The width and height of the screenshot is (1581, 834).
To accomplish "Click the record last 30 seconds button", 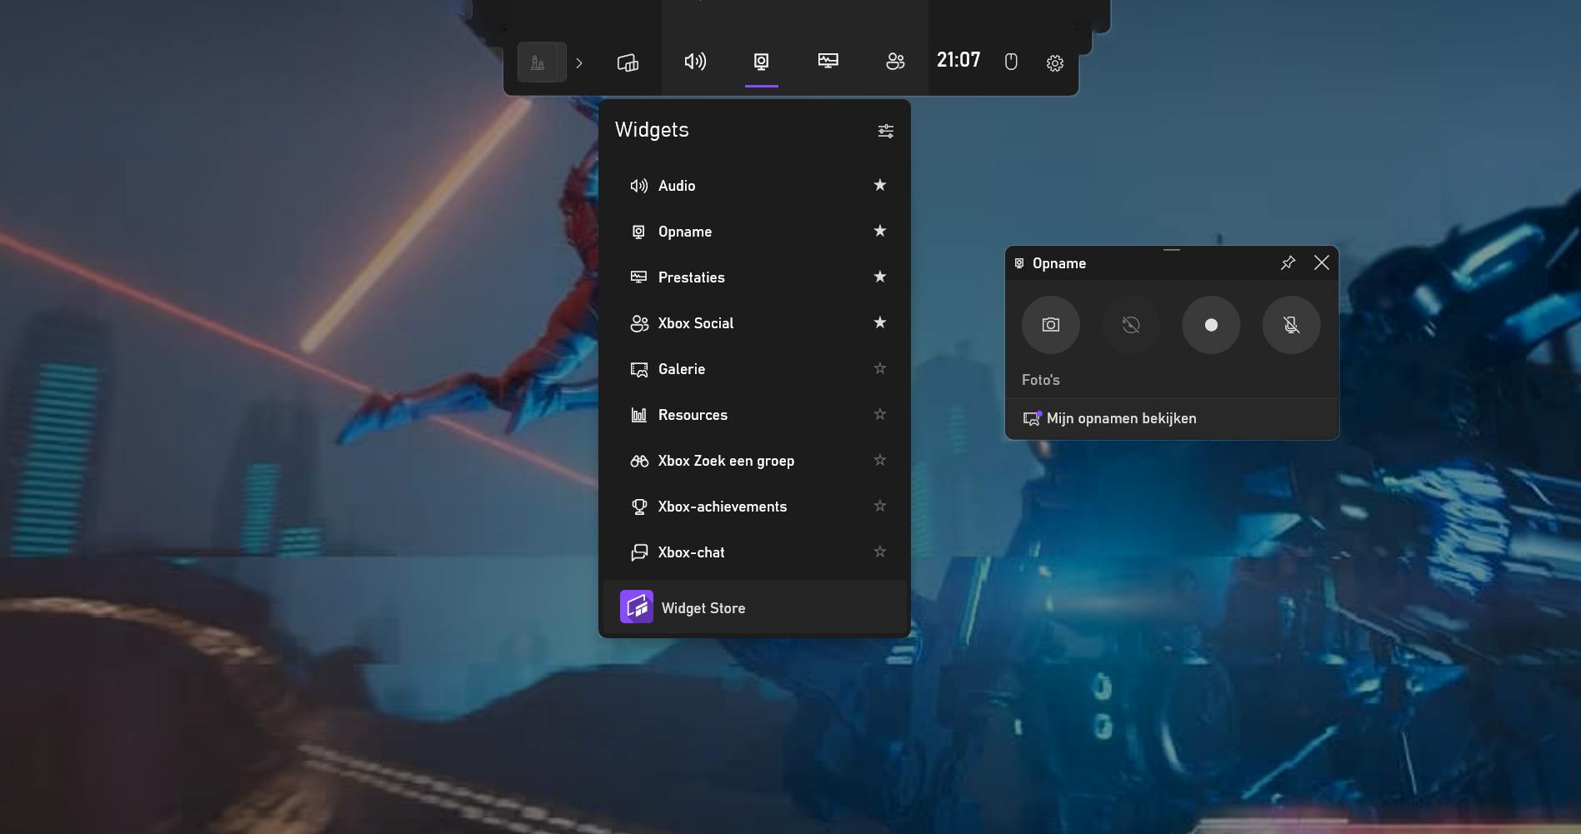I will tap(1131, 325).
